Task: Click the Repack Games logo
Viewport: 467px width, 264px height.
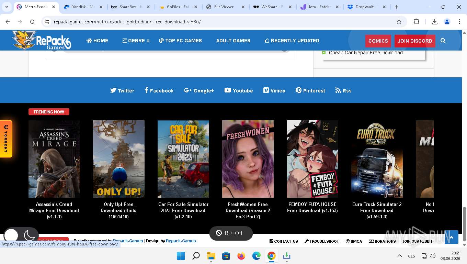Action: 42,40
